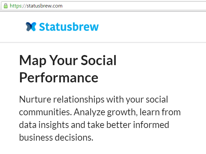Open the Statusbrew wordmark home link
The width and height of the screenshot is (206, 154).
pyautogui.click(x=69, y=27)
